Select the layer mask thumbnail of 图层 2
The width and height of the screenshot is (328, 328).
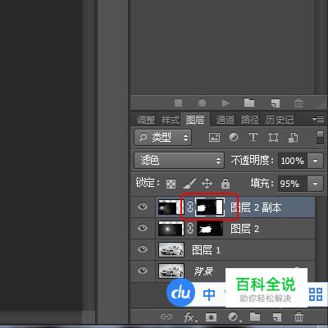pos(210,229)
